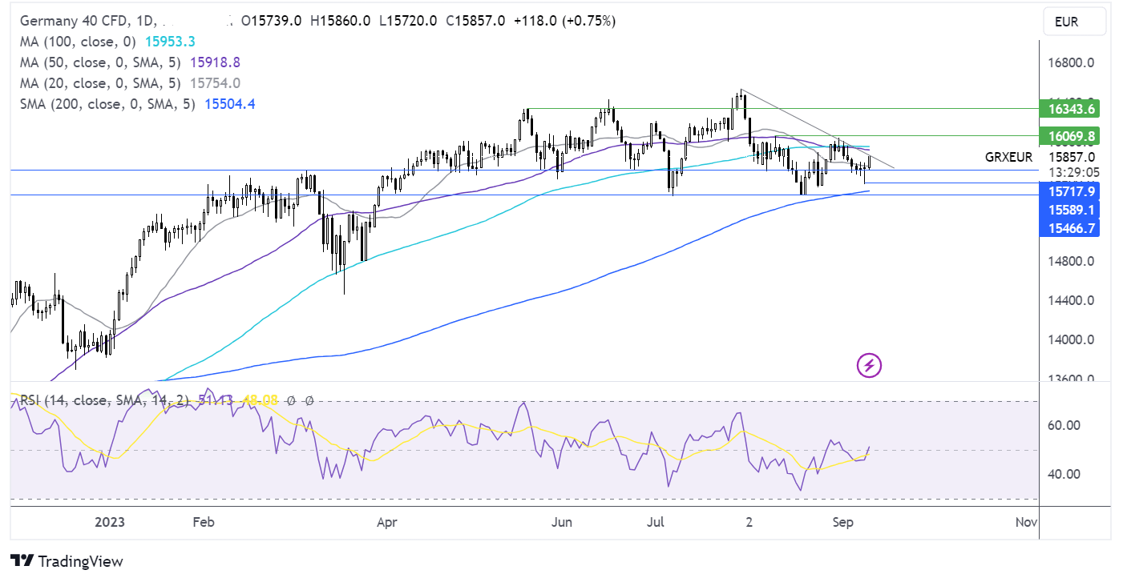Click the Jul time axis label

pyautogui.click(x=656, y=522)
